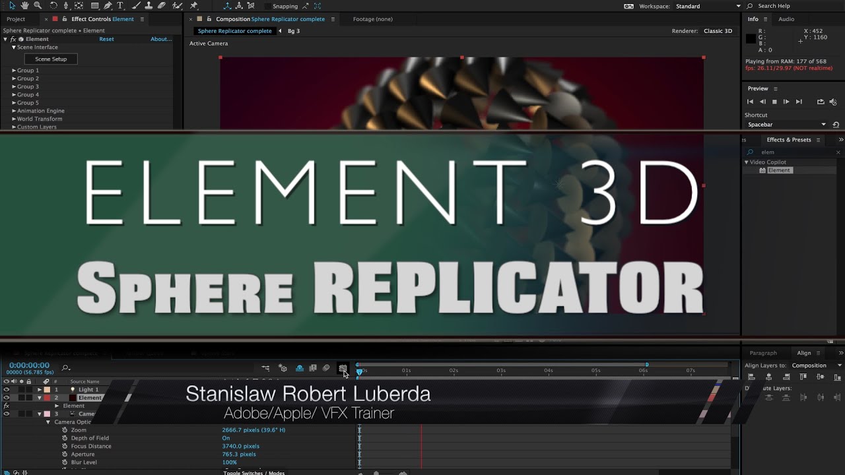
Task: Click Toggle Switches / Modes button
Action: (254, 472)
